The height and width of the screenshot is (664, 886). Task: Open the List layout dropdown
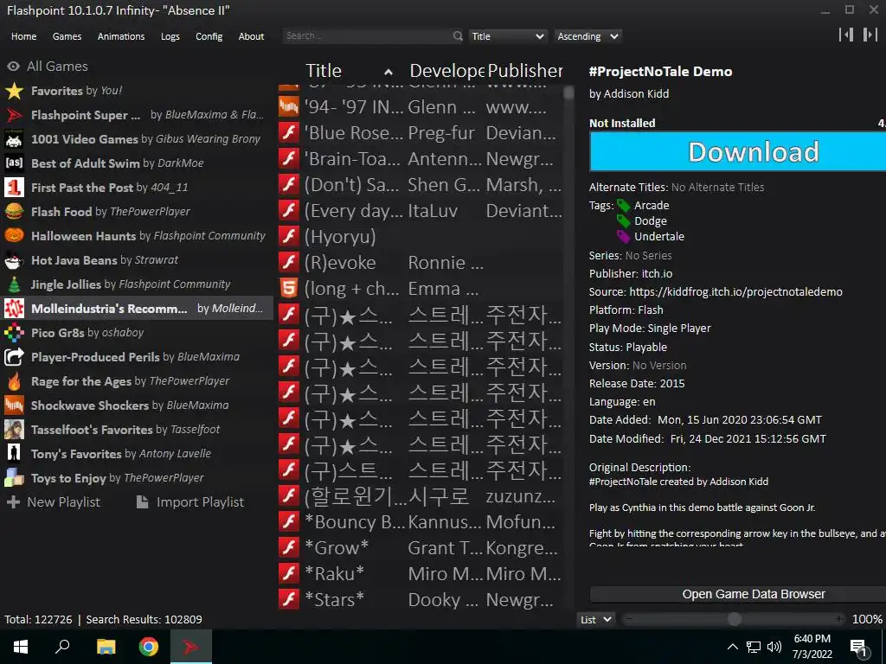click(596, 619)
